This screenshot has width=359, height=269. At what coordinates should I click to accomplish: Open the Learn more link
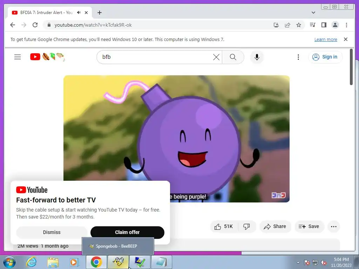coord(326,39)
